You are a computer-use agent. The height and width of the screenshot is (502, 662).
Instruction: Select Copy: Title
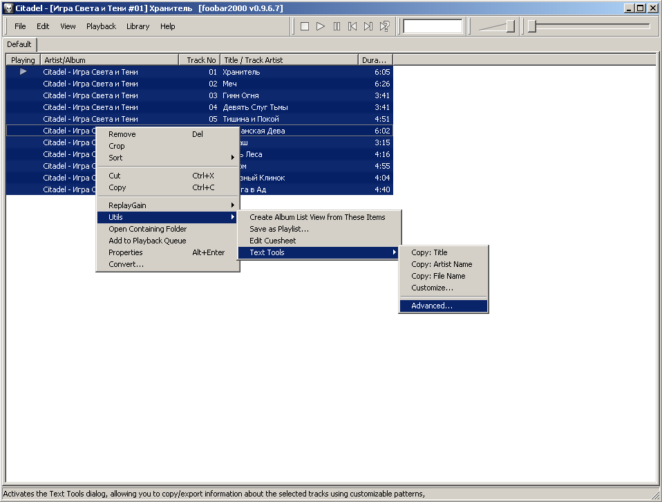tap(444, 252)
